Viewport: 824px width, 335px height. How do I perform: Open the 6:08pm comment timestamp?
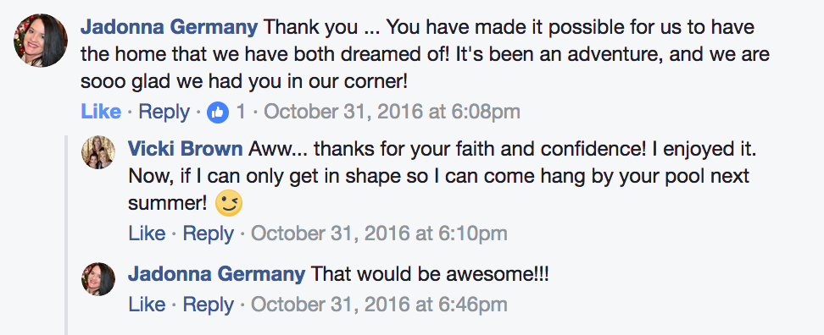pos(392,112)
